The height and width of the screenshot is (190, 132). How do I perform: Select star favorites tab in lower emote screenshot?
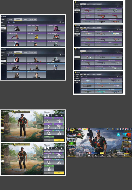(62, 148)
